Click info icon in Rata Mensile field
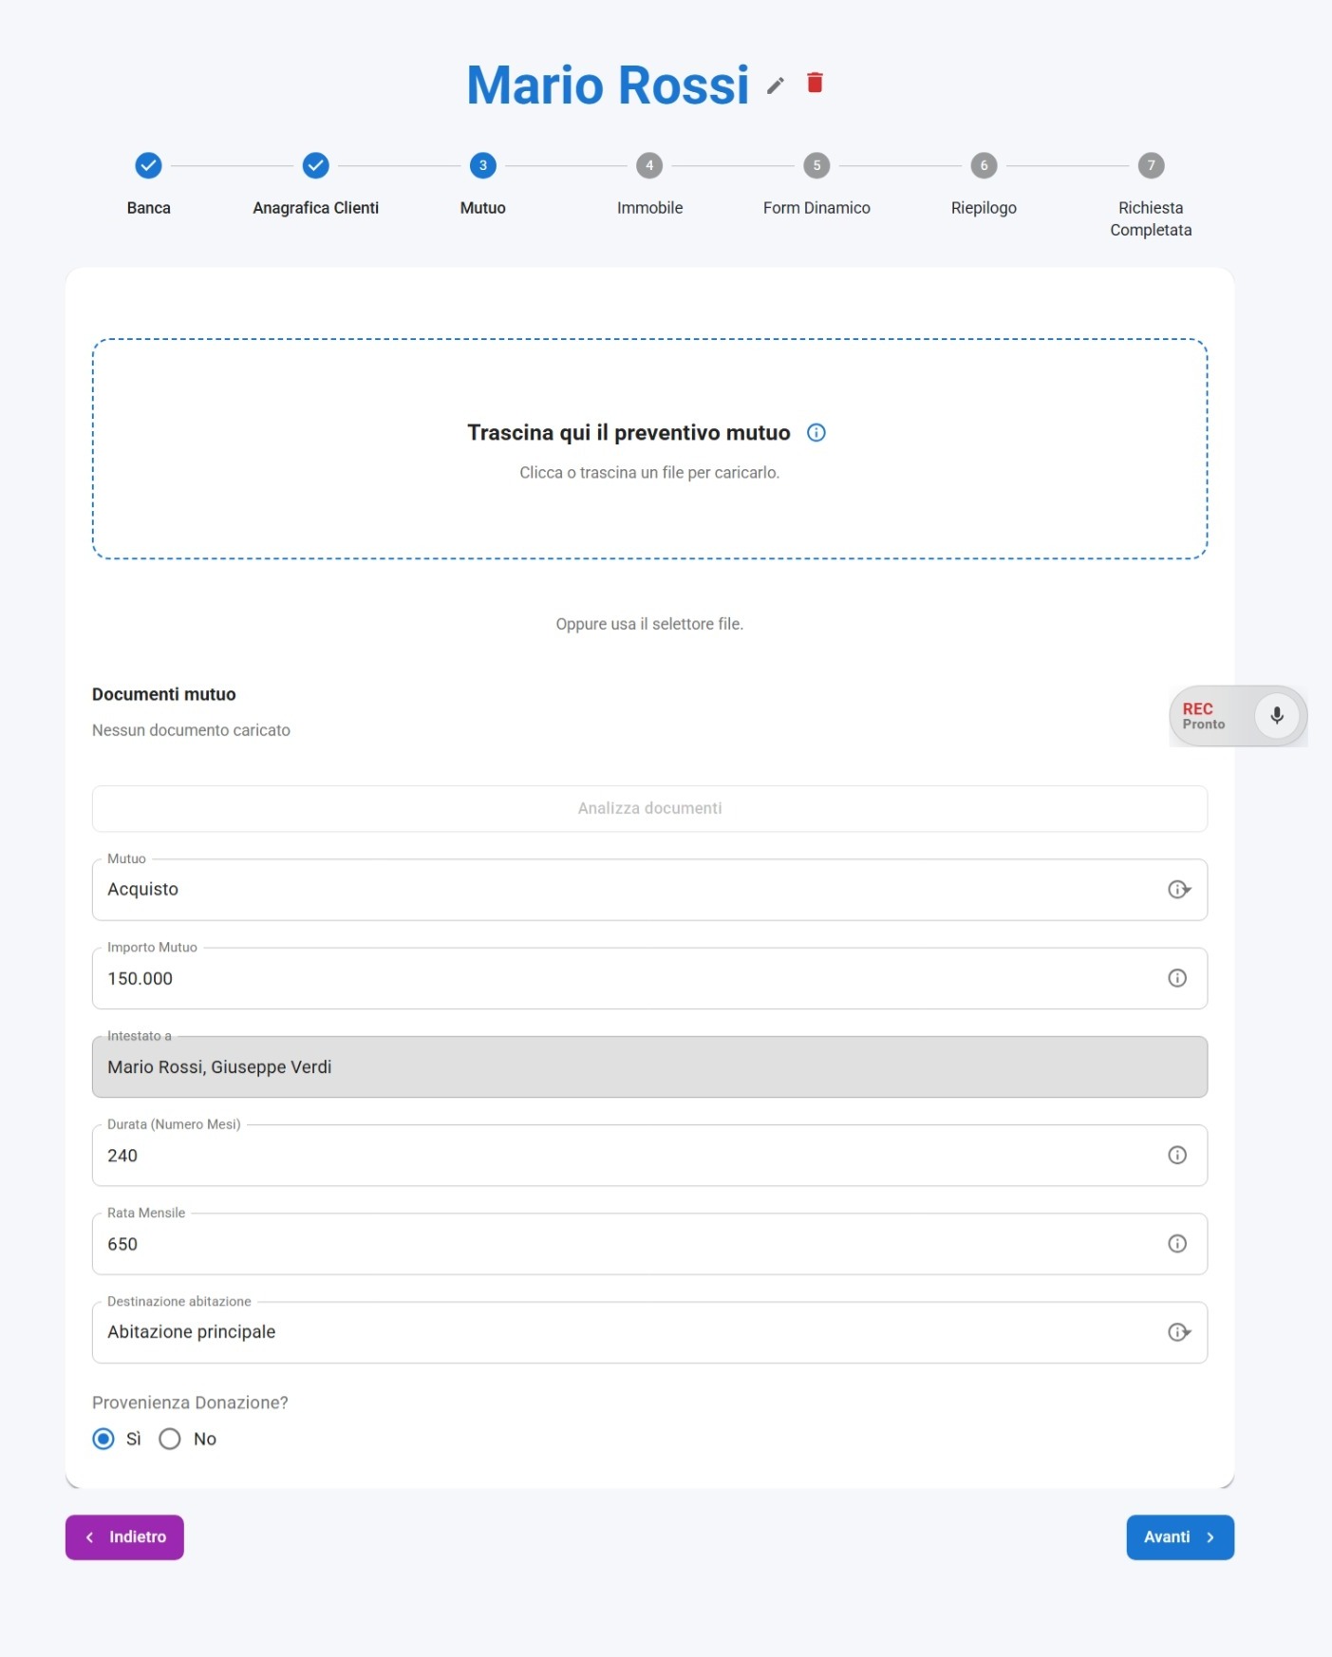 [x=1176, y=1244]
